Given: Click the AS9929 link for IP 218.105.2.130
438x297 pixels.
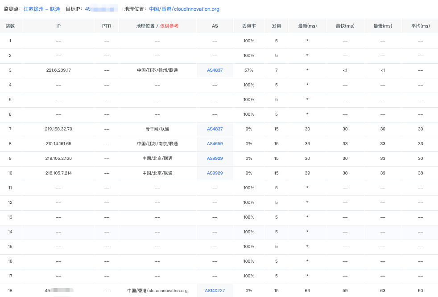Looking at the screenshot, I should 215,159.
